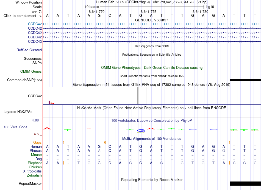
Task: Click the Sequences label
Action: tap(33, 58)
